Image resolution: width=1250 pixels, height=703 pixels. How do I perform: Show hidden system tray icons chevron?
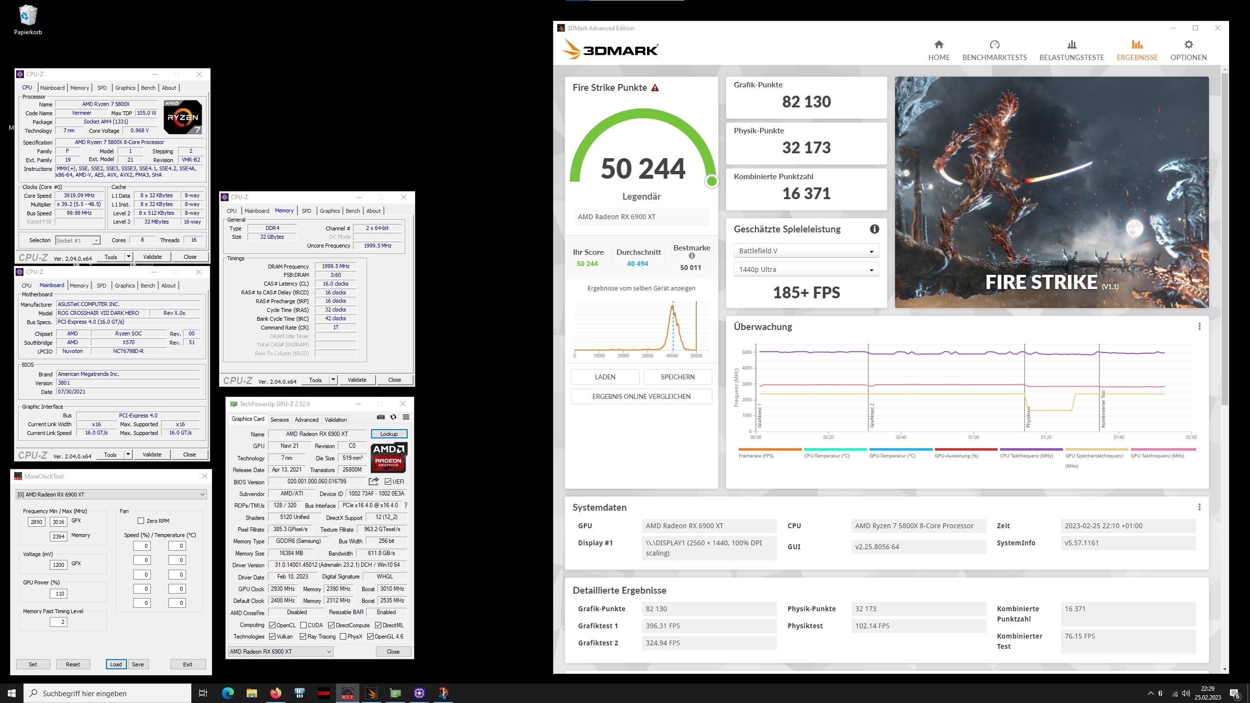(x=1150, y=693)
